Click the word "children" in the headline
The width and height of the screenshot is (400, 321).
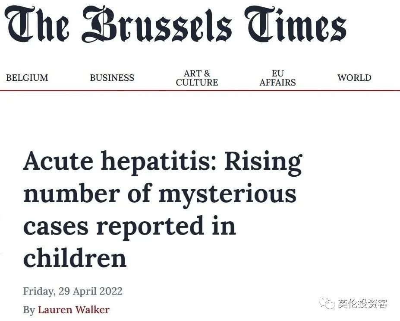(x=75, y=257)
